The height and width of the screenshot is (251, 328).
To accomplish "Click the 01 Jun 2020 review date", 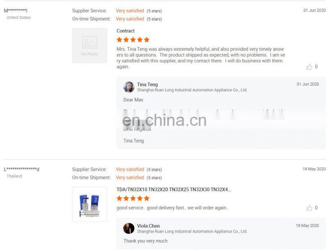I will point(314,10).
